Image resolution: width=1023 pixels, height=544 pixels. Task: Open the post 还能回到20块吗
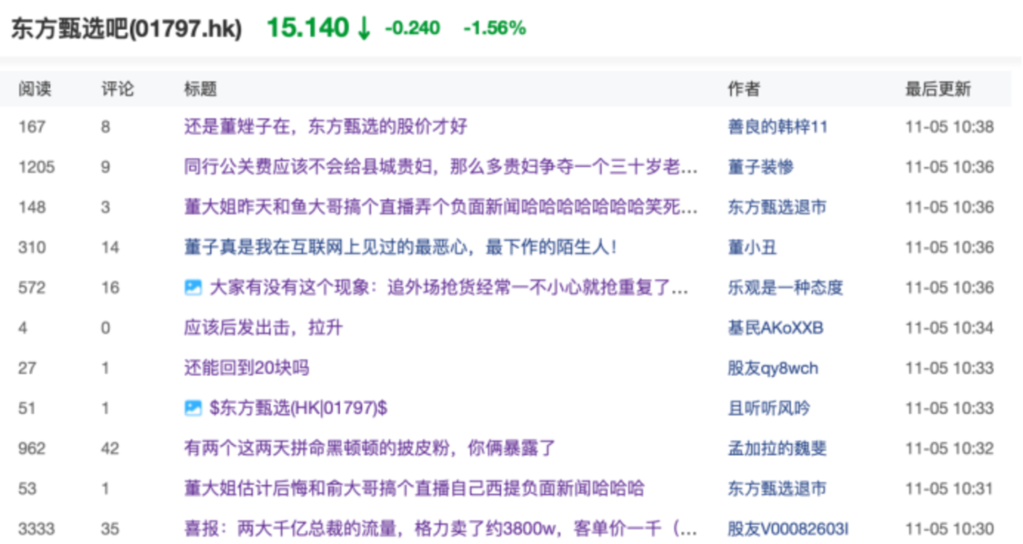(x=246, y=368)
